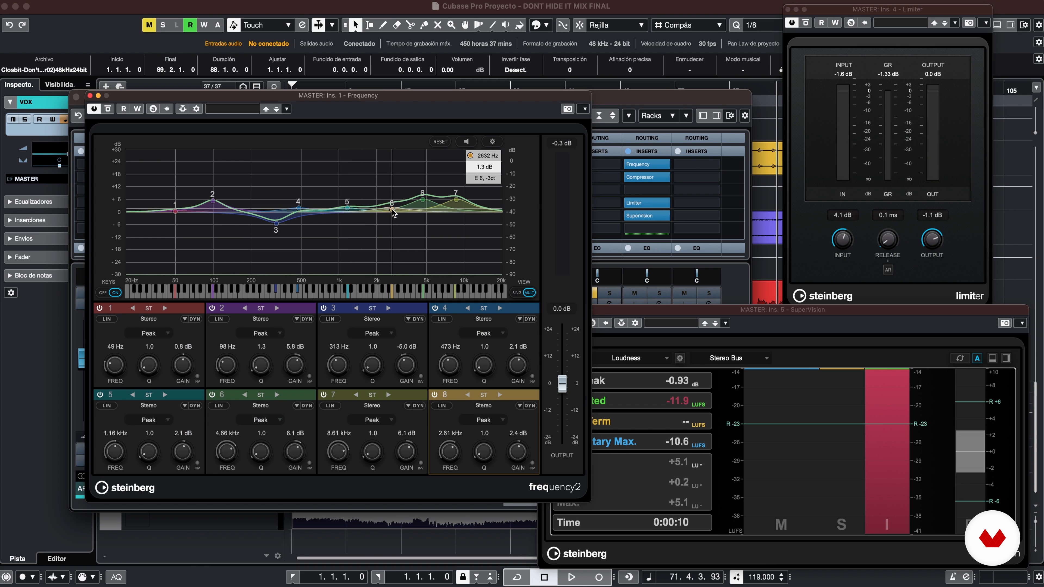This screenshot has height=587, width=1044.
Task: Expand the Inserciones inspector section
Action: pyautogui.click(x=36, y=220)
